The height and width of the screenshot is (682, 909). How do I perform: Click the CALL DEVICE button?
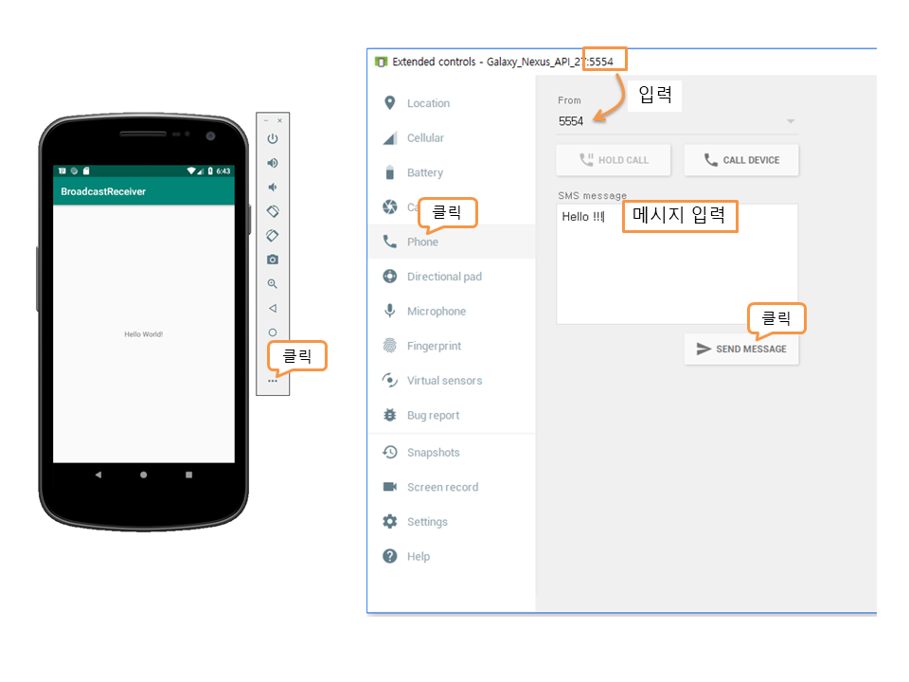741,160
